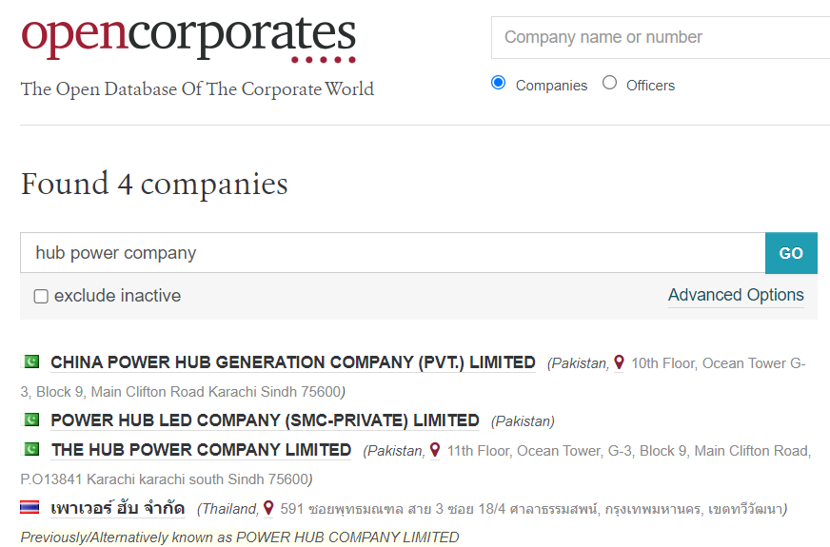Open the Thai company เพาเวอร์ ฮับ จำกัด link
The height and width of the screenshot is (547, 830).
117,508
